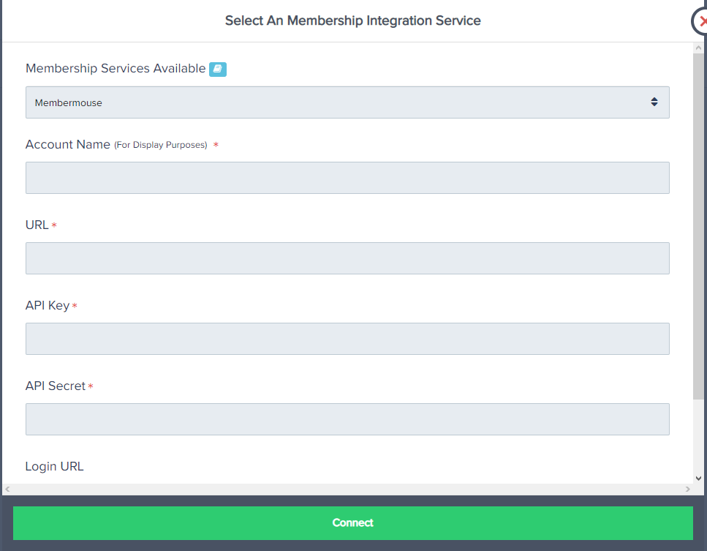
Task: Focus the Account Name text field
Action: [x=347, y=178]
